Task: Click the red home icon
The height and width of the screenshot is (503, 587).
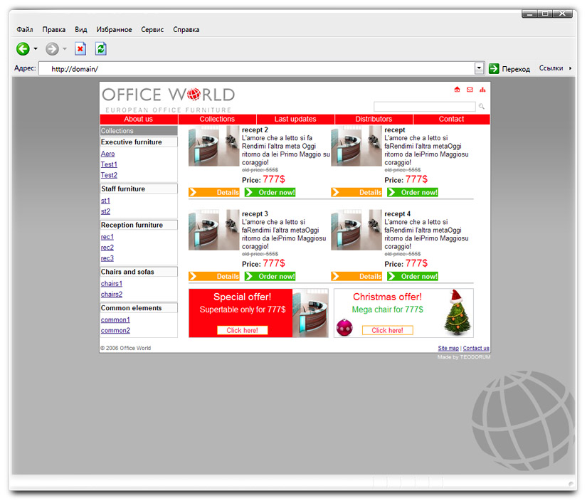Action: click(457, 90)
